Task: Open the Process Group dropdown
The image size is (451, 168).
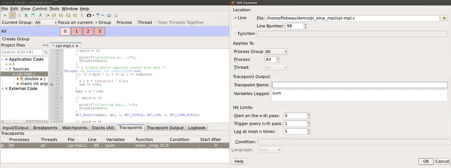Action: (276, 51)
